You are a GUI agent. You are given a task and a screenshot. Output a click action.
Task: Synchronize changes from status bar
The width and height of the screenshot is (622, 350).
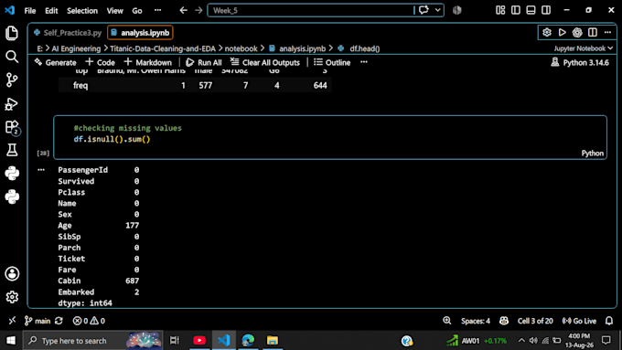(59, 321)
